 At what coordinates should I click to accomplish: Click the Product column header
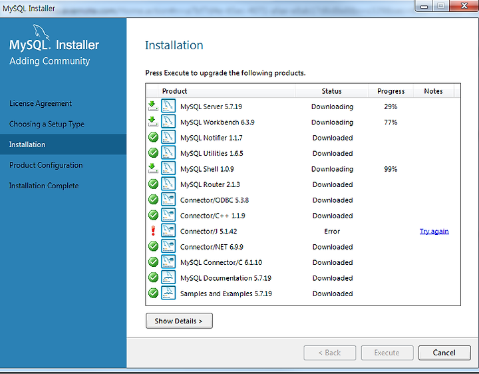click(x=226, y=91)
